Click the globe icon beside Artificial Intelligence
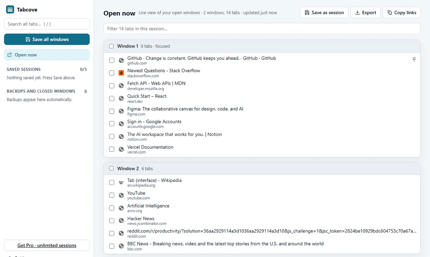 tap(121, 208)
